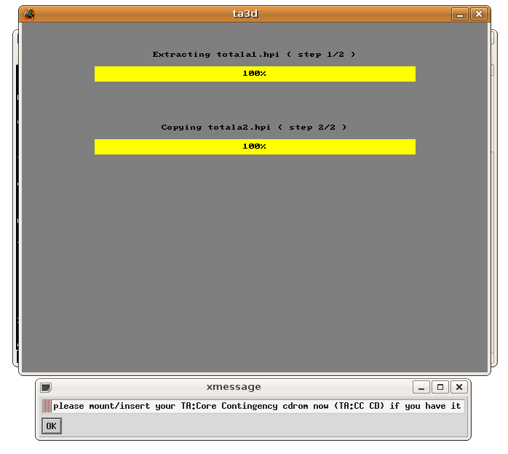Click the 100% text on step 1 bar
The image size is (508, 454).
(254, 74)
